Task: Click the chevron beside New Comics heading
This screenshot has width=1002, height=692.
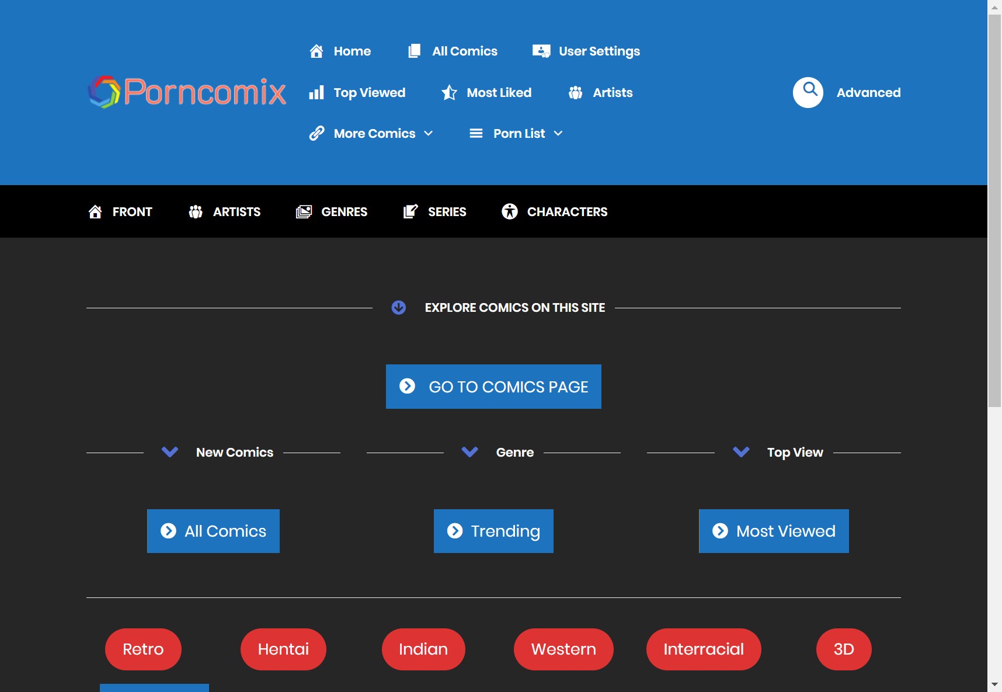Action: click(x=170, y=453)
